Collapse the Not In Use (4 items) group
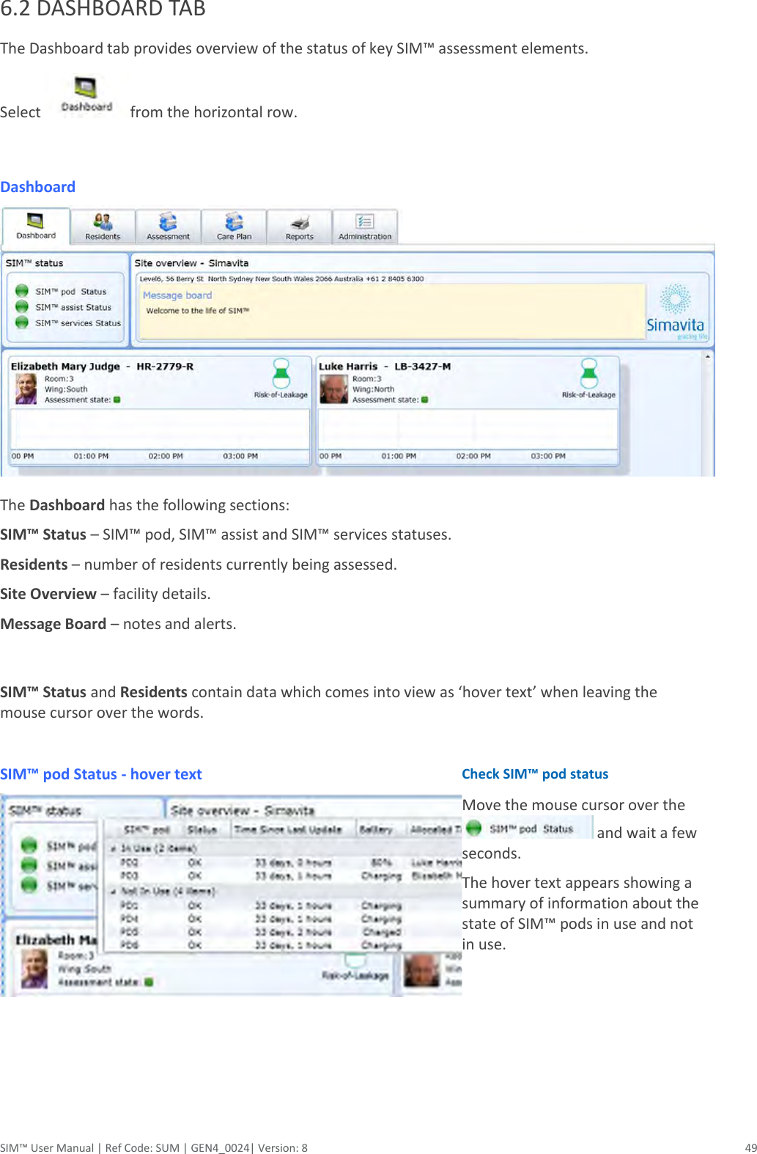The width and height of the screenshot is (757, 1154). (x=114, y=892)
